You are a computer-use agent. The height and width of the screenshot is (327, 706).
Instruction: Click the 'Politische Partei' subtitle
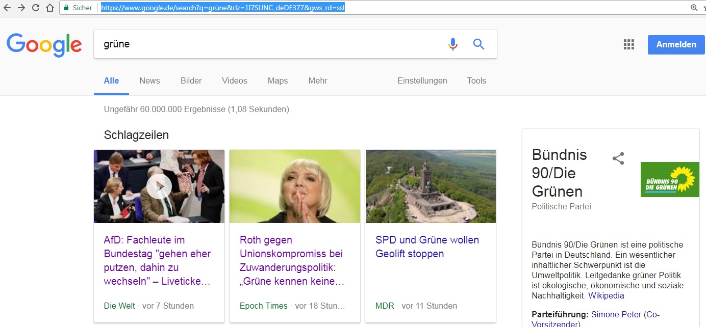(x=561, y=206)
